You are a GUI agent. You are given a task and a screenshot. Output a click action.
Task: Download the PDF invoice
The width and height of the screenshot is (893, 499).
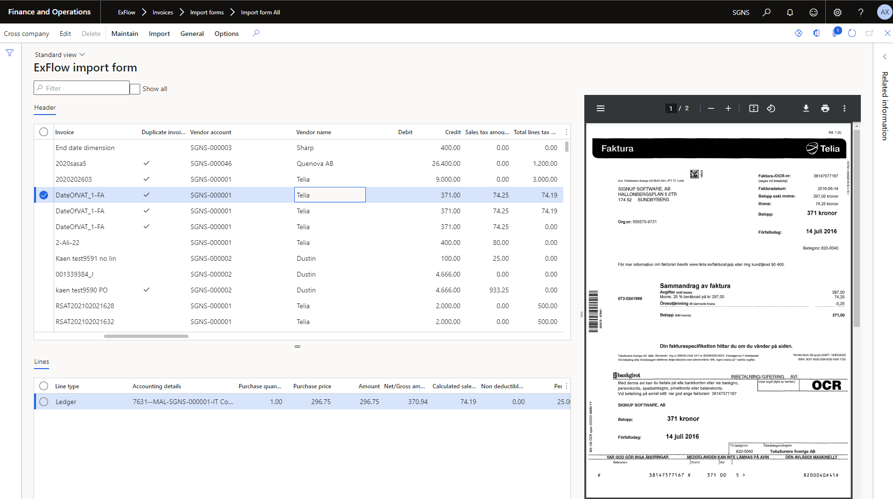(806, 108)
